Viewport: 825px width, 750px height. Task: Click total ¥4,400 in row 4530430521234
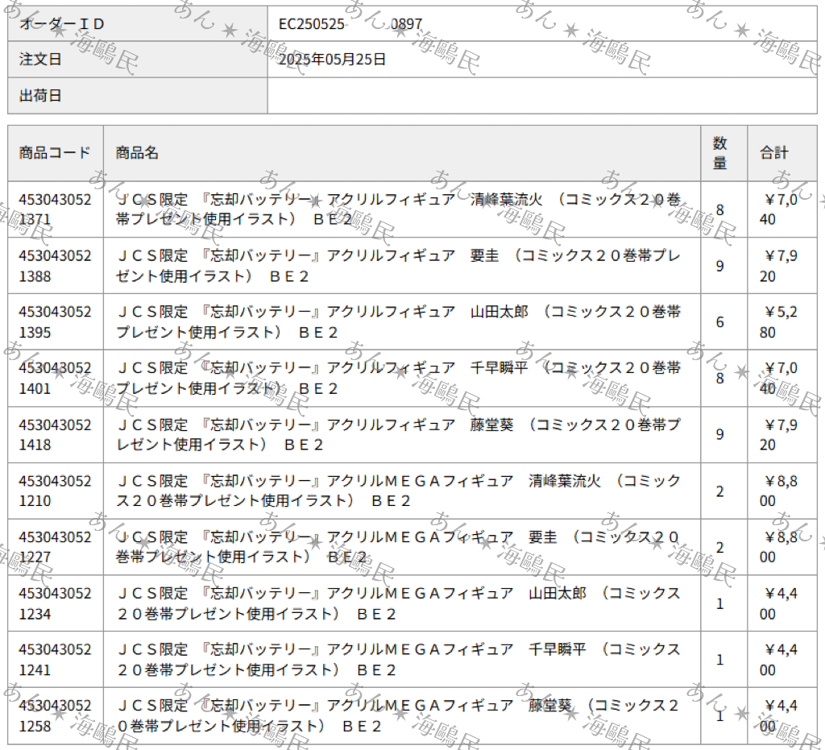tap(779, 603)
